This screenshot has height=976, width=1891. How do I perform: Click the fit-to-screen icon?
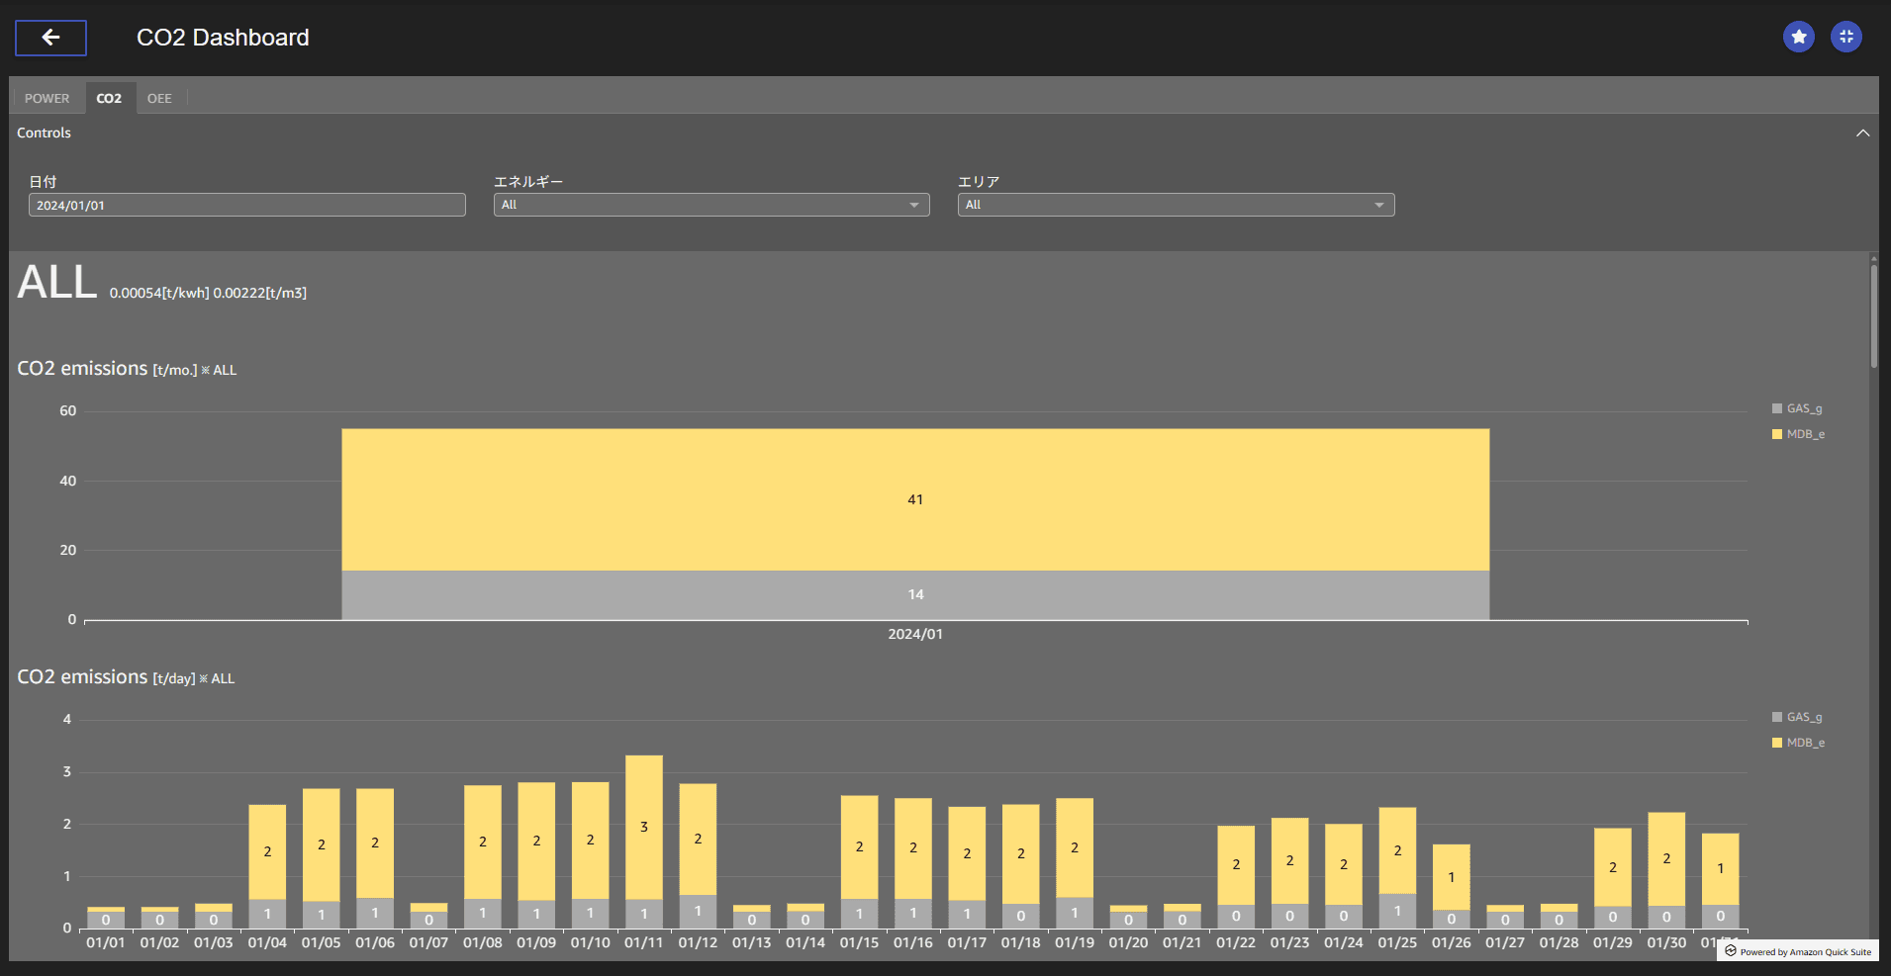pos(1846,37)
